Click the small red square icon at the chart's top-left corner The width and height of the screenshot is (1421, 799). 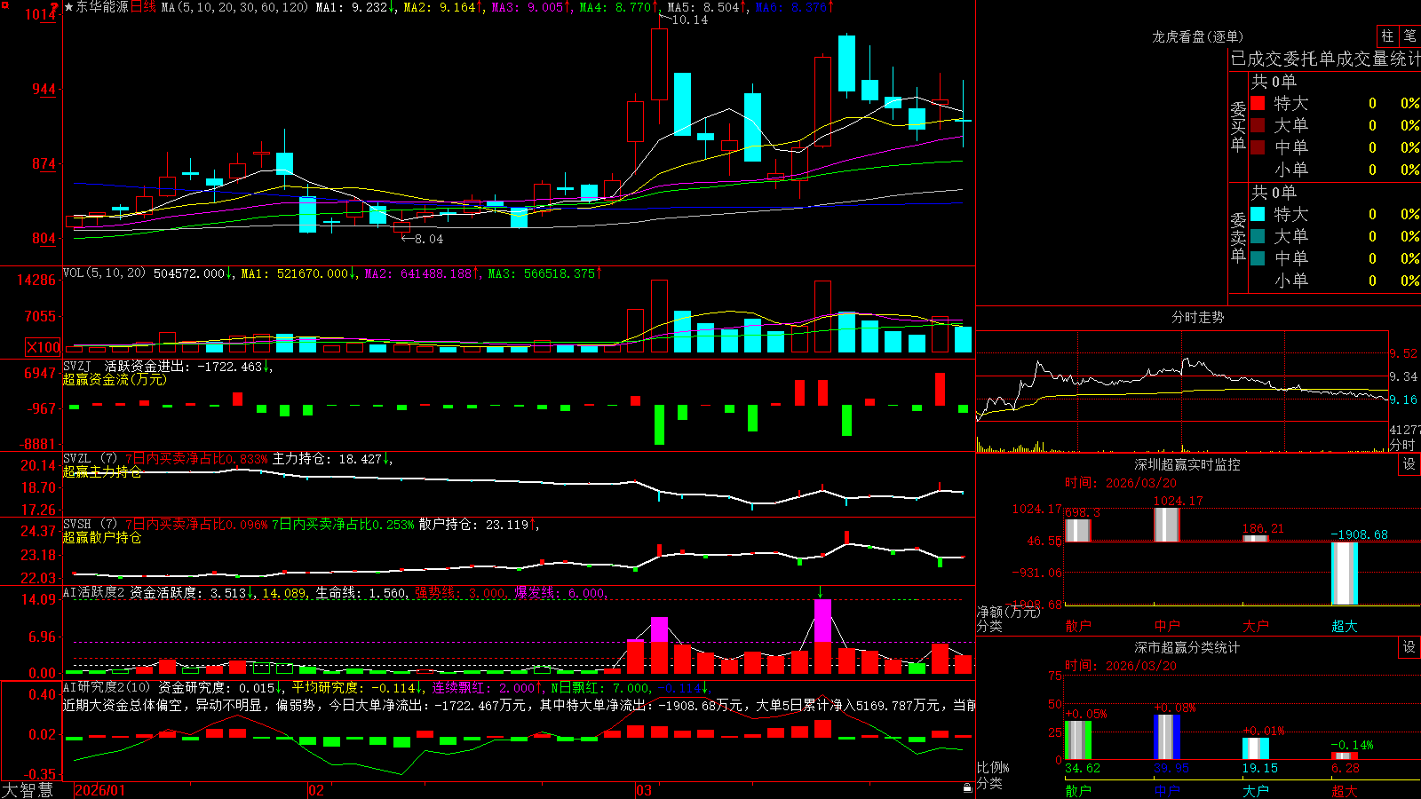pyautogui.click(x=4, y=4)
